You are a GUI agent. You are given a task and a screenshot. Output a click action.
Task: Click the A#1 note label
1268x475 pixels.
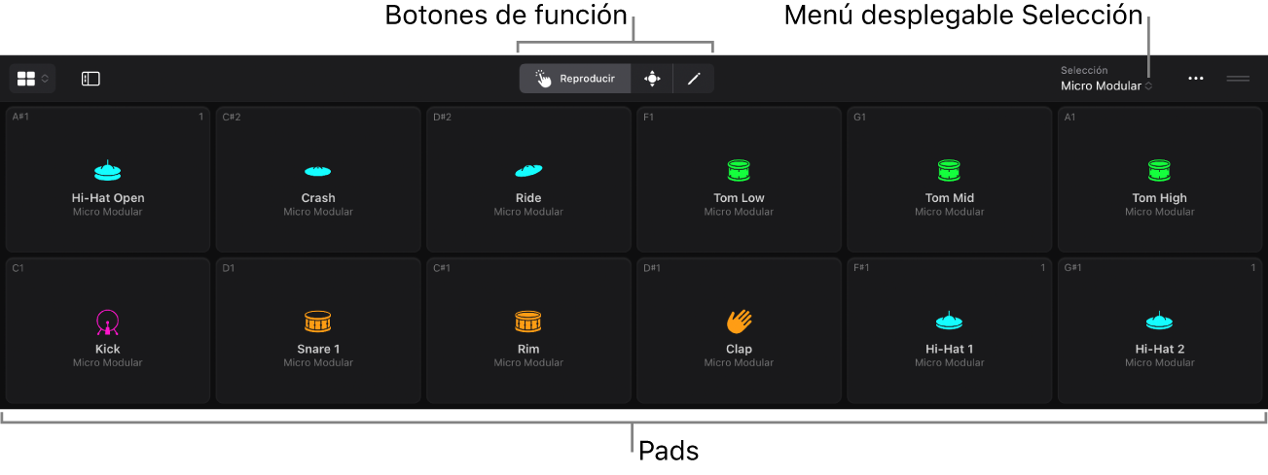pyautogui.click(x=21, y=117)
